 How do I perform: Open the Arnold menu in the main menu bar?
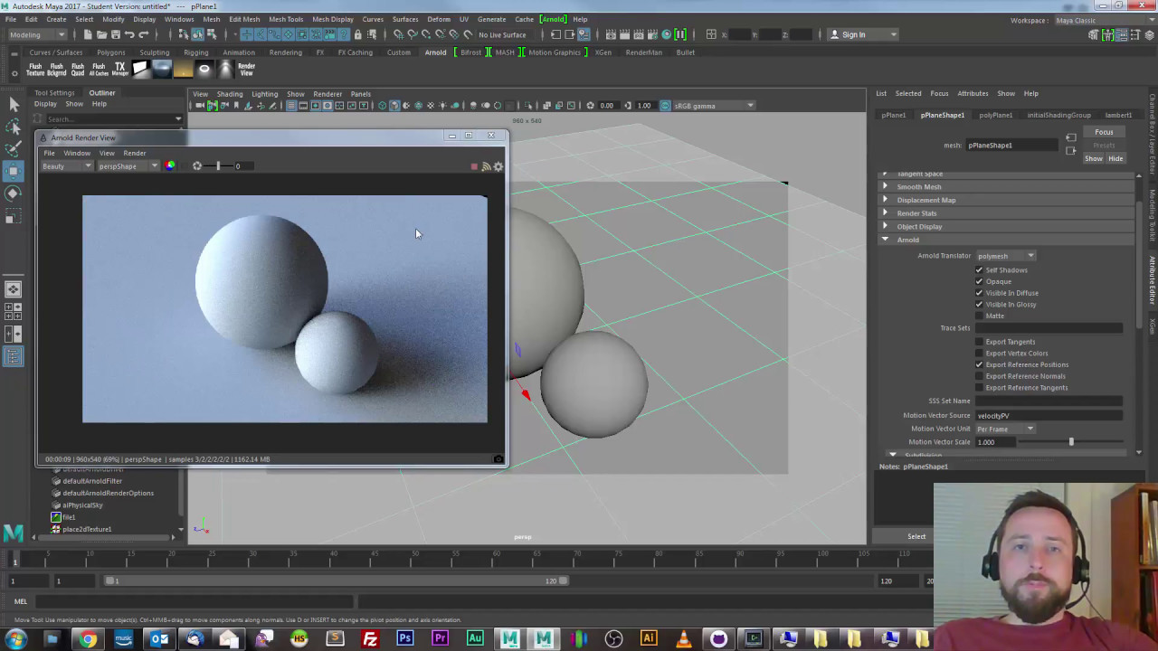554,19
